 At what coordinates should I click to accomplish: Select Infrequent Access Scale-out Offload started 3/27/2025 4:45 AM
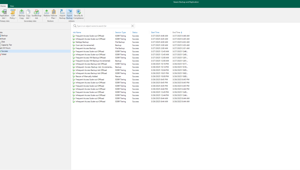coord(90,39)
